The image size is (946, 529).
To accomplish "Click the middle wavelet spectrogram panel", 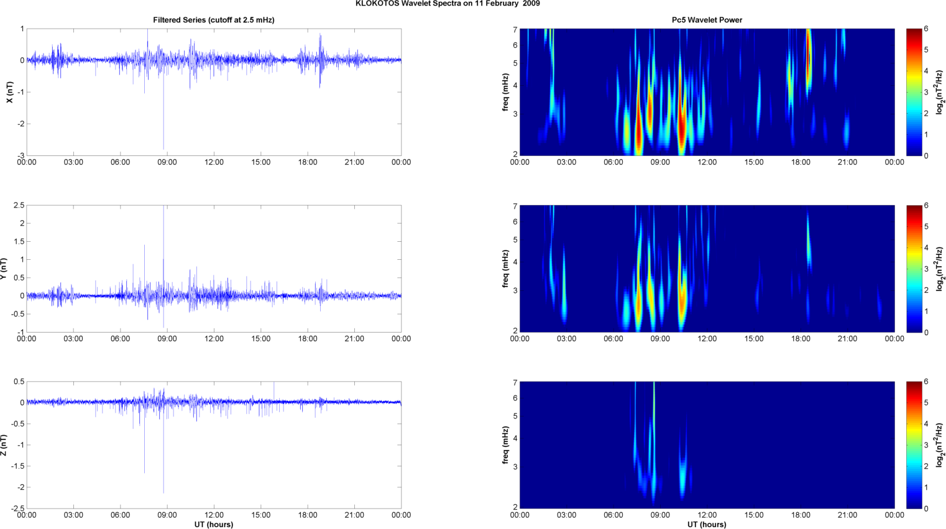I will tap(707, 269).
